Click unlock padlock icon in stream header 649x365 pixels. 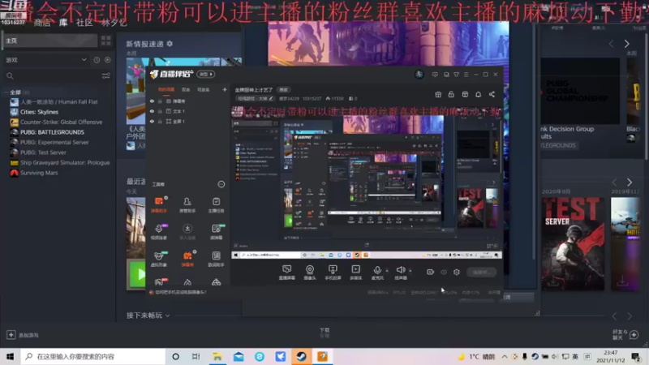point(451,94)
